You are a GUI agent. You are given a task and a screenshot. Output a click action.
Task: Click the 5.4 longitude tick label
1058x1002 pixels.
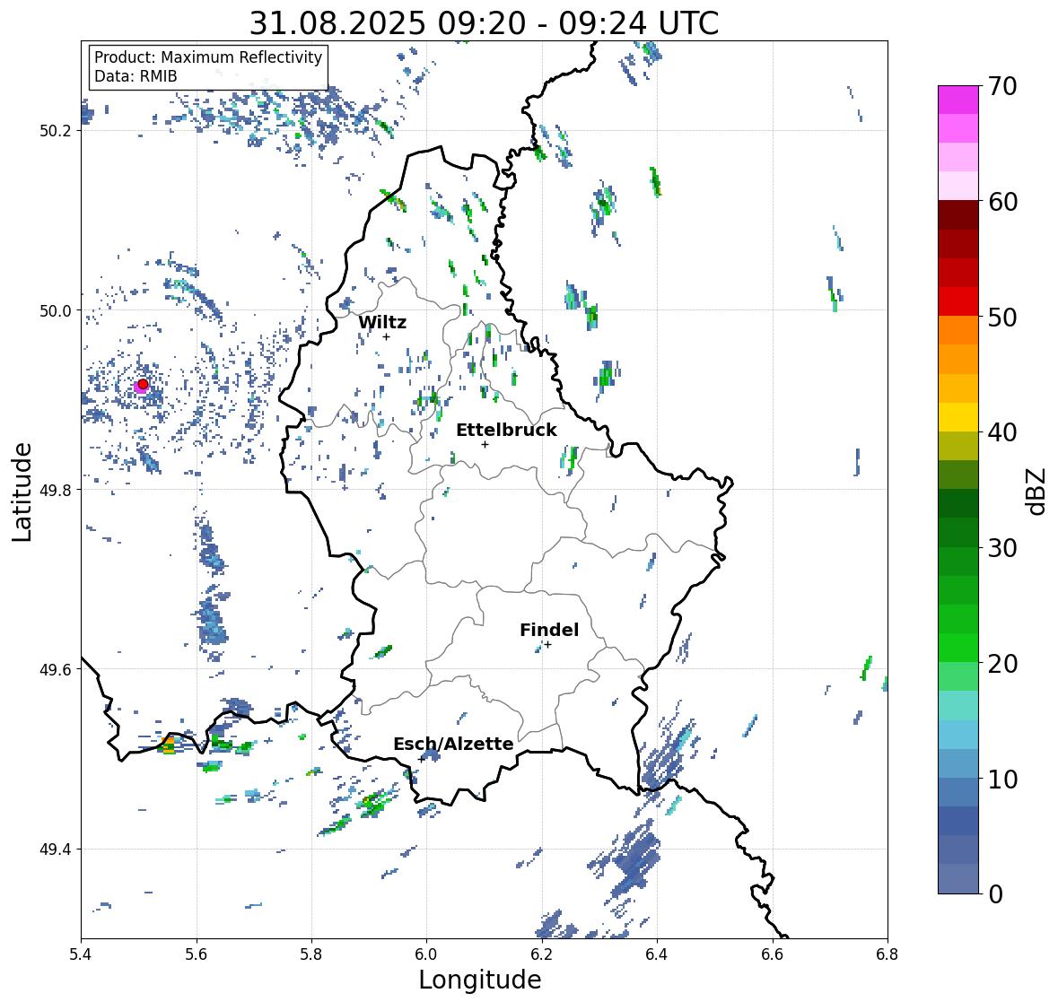click(x=81, y=954)
